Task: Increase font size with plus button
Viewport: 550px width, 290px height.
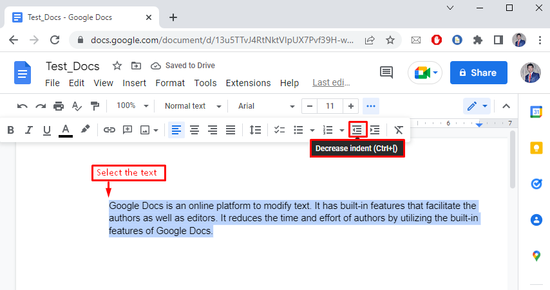Action: click(x=351, y=106)
